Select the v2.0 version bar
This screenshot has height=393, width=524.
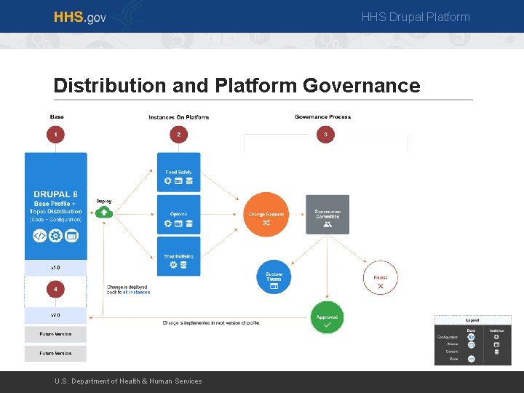tap(55, 315)
